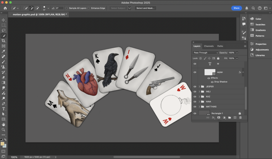Choose New Selection mode in options bar

(25, 8)
